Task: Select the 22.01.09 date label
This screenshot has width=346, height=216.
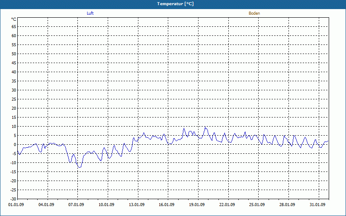Action: coord(227,204)
